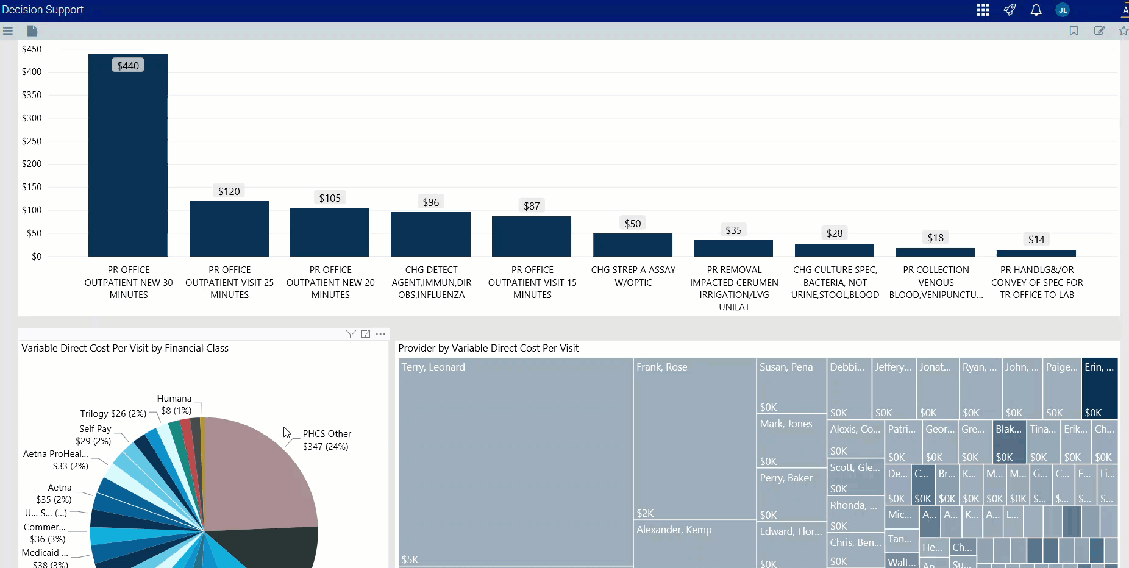Select the dark Erin, ... treemap tile
The width and height of the screenshot is (1129, 568).
point(1100,388)
